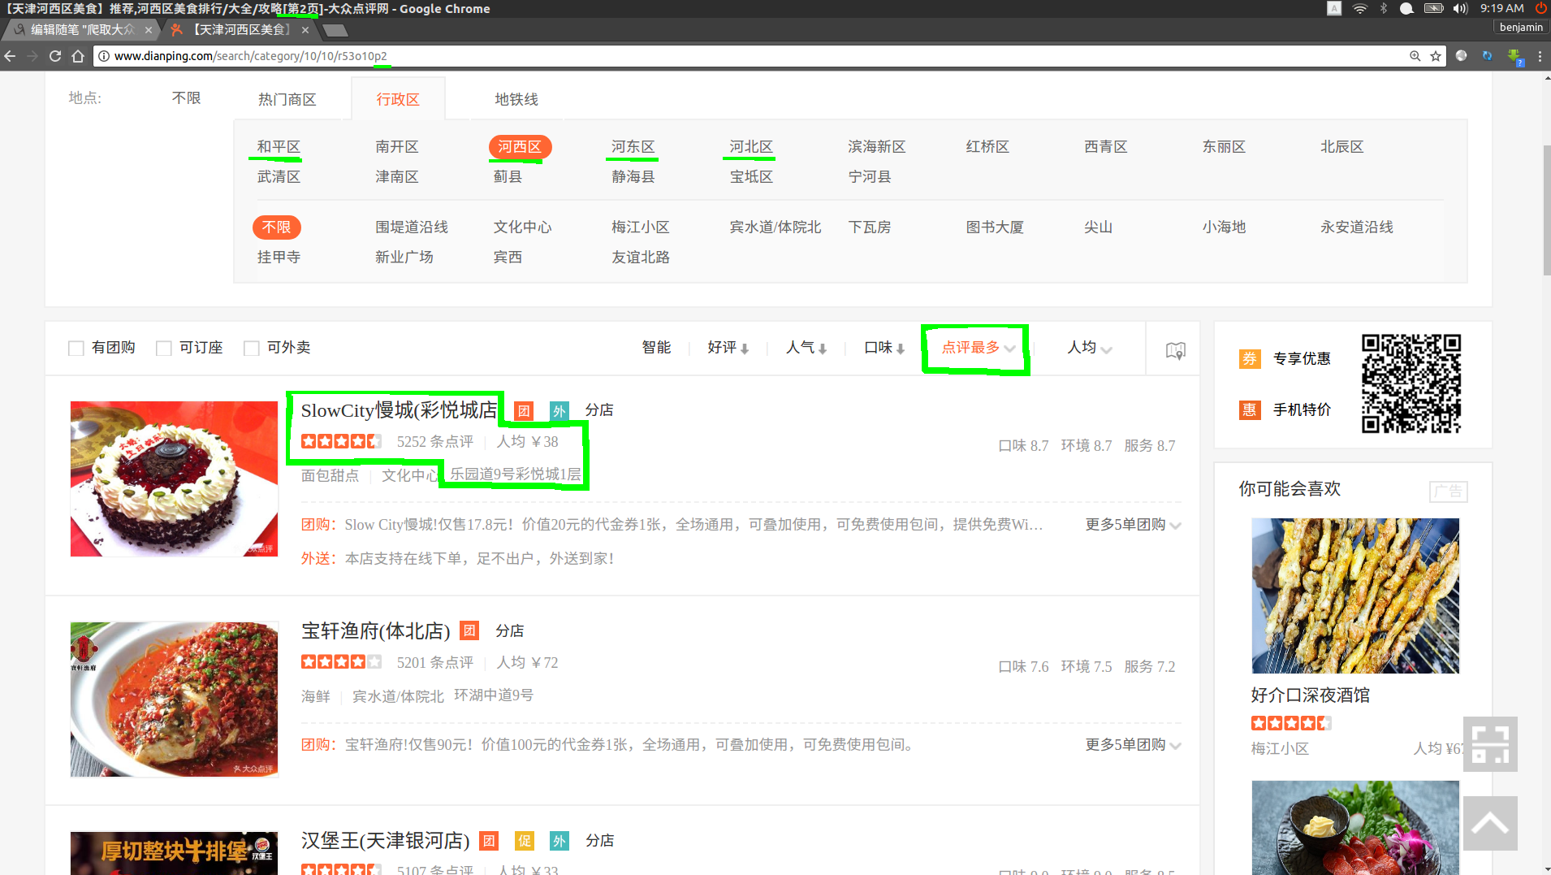Switch to the 编辑随笔 browser tab

pyautogui.click(x=81, y=30)
